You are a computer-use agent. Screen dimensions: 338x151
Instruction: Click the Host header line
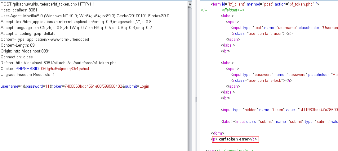tap(19, 10)
